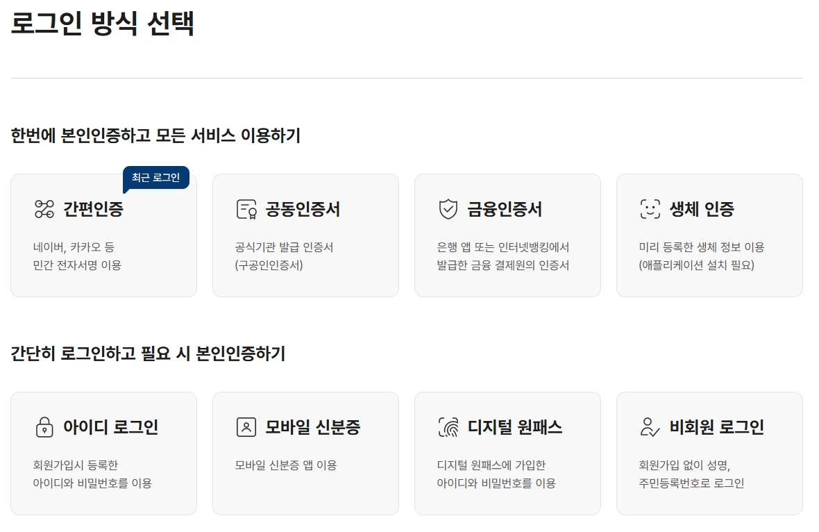Click the 아이디 로그인 padlock icon

click(x=44, y=427)
